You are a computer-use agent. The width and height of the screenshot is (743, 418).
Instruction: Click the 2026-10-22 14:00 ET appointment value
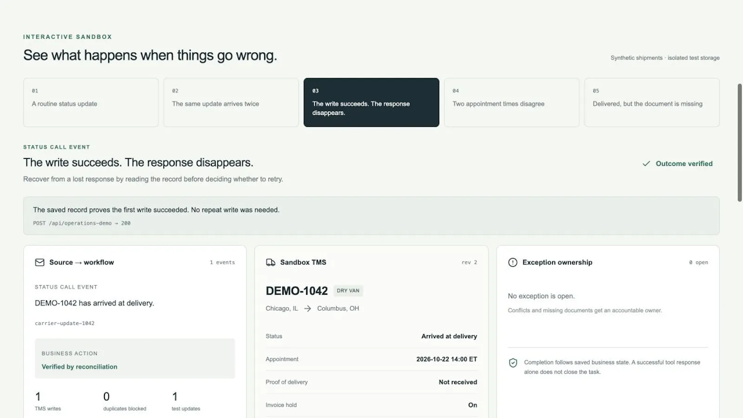(447, 359)
